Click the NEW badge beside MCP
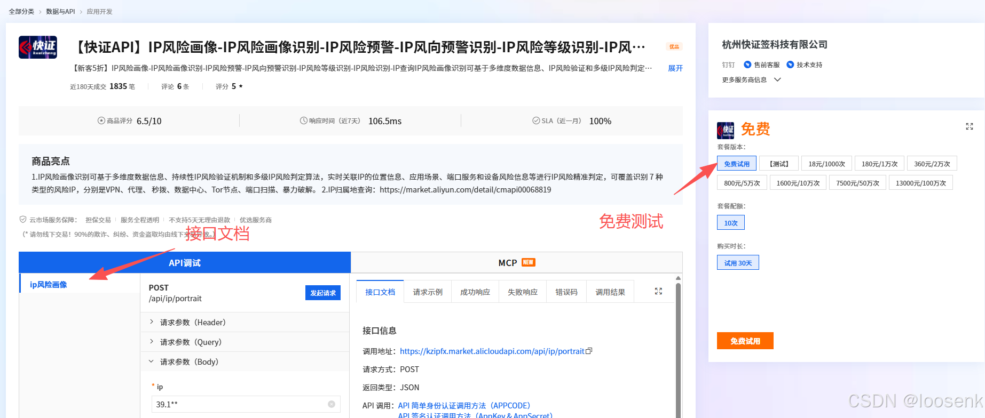 point(528,262)
